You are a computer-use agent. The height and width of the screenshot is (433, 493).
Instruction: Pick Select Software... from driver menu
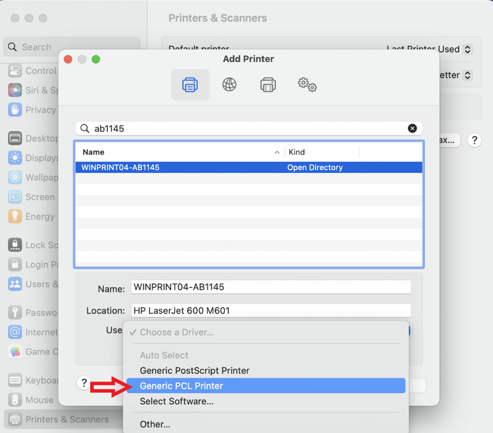177,401
